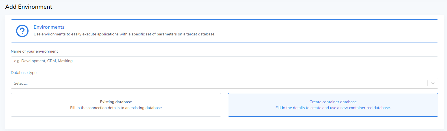Click 'Existing database' title text
Viewport: 447px width, 131px height.
(x=116, y=102)
